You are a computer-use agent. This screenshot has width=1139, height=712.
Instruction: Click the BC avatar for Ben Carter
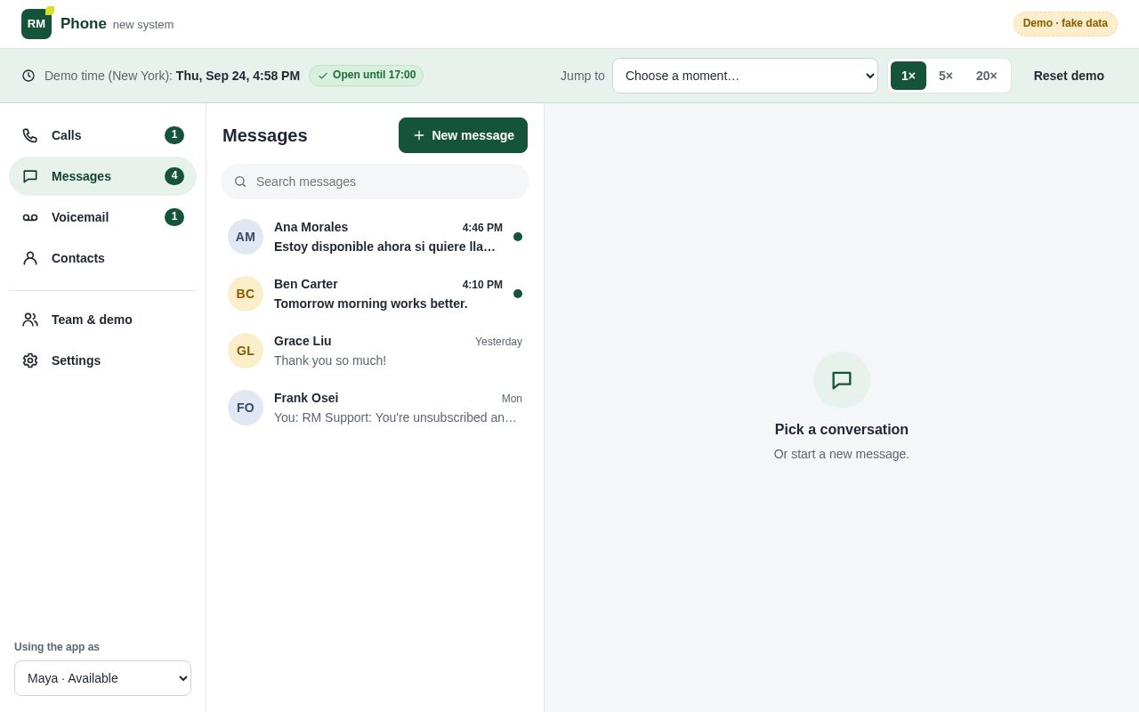[246, 294]
